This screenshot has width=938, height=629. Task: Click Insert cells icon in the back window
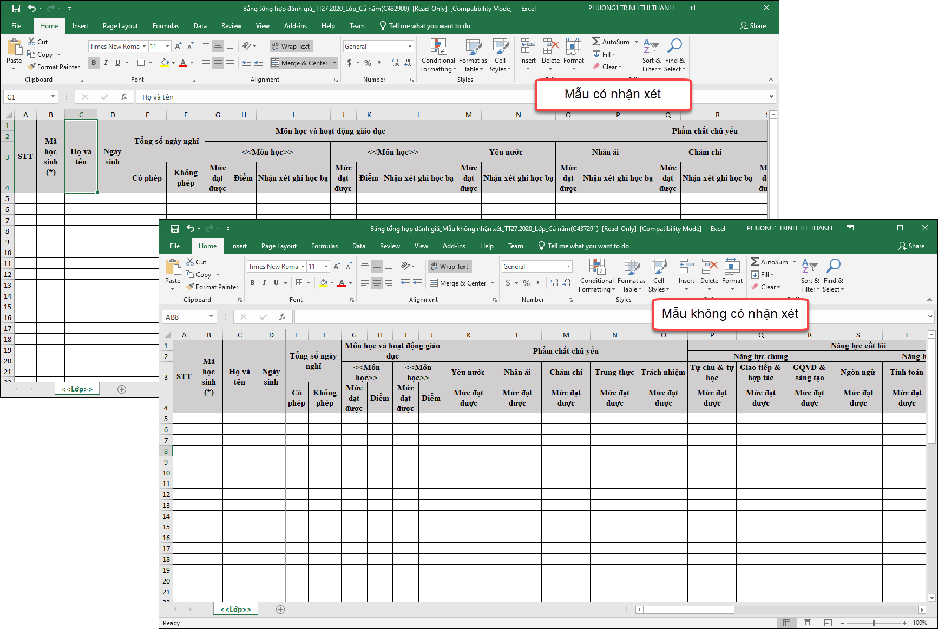point(528,48)
